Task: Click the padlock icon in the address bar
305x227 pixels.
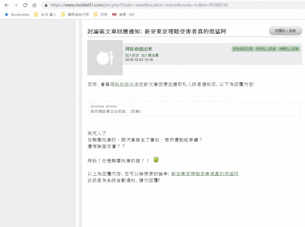Action: tap(46, 5)
